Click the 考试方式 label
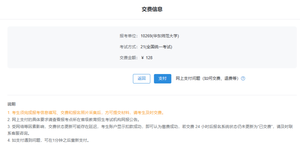Image resolution: width=300 pixels, height=152 pixels. (x=129, y=47)
